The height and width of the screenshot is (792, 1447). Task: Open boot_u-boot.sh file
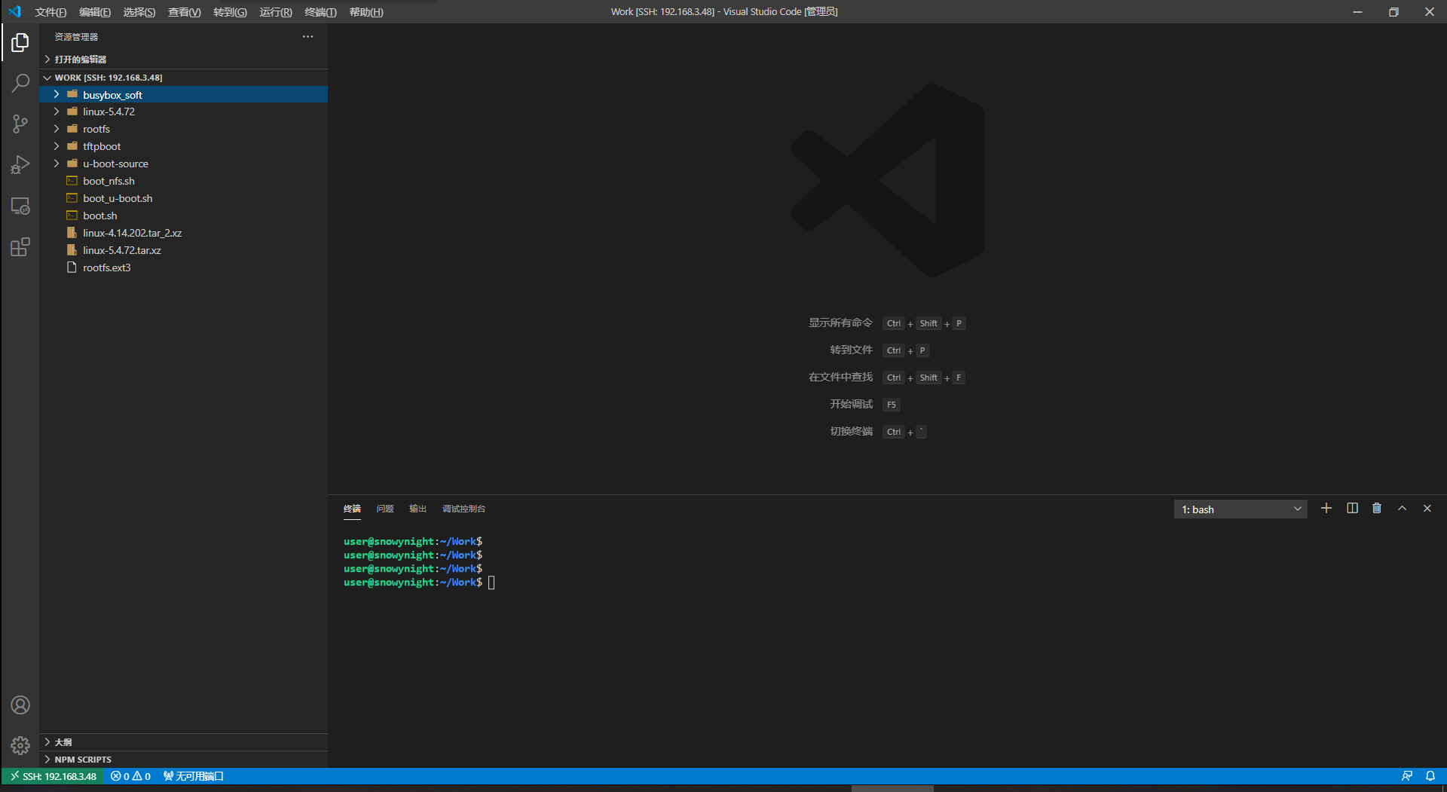tap(118, 198)
